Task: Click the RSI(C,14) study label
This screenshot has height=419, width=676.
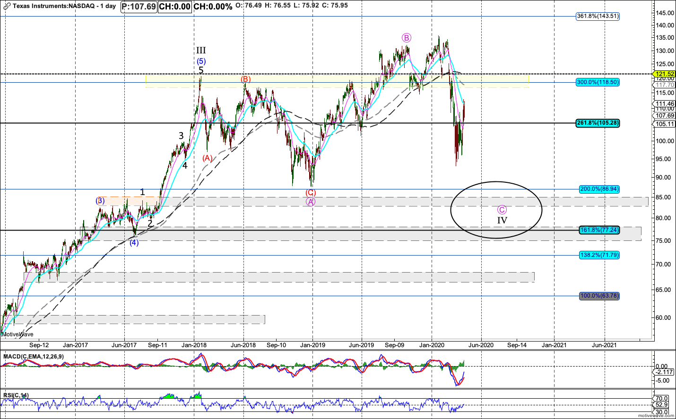Action: (x=16, y=395)
